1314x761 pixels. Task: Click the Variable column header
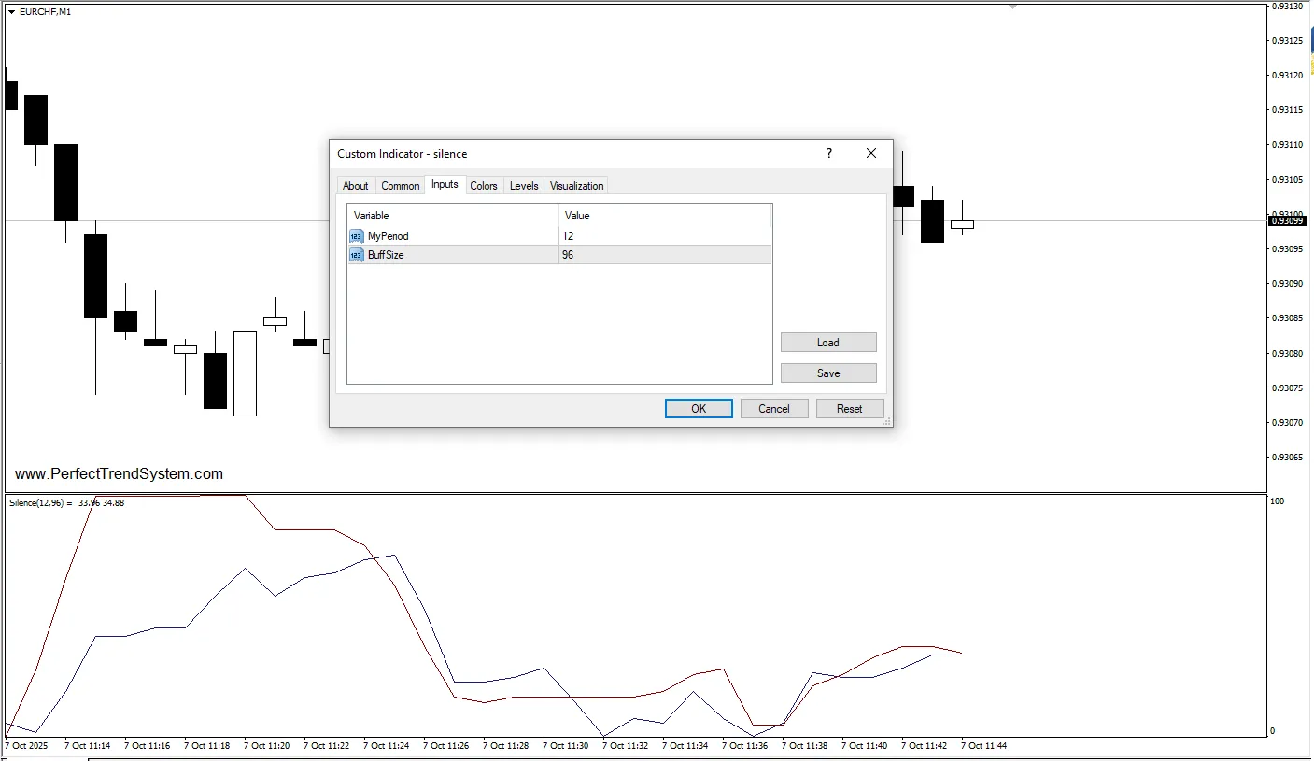(x=453, y=216)
